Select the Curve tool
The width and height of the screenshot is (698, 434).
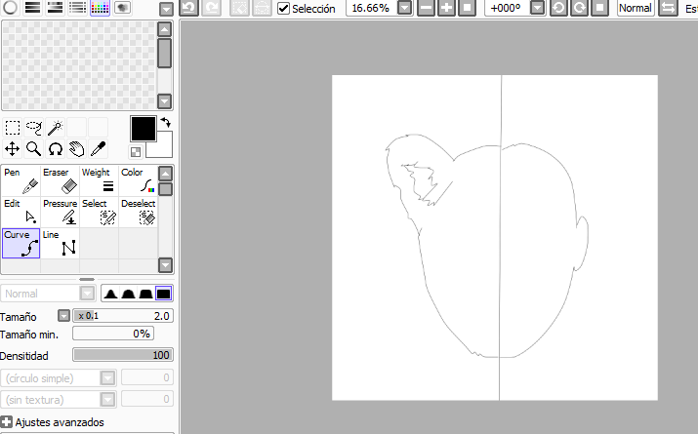(21, 243)
